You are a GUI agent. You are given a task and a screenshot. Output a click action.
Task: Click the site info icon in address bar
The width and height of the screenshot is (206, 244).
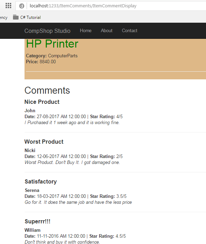pos(22,6)
